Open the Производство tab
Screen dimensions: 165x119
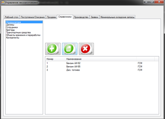pyautogui.click(x=81, y=17)
